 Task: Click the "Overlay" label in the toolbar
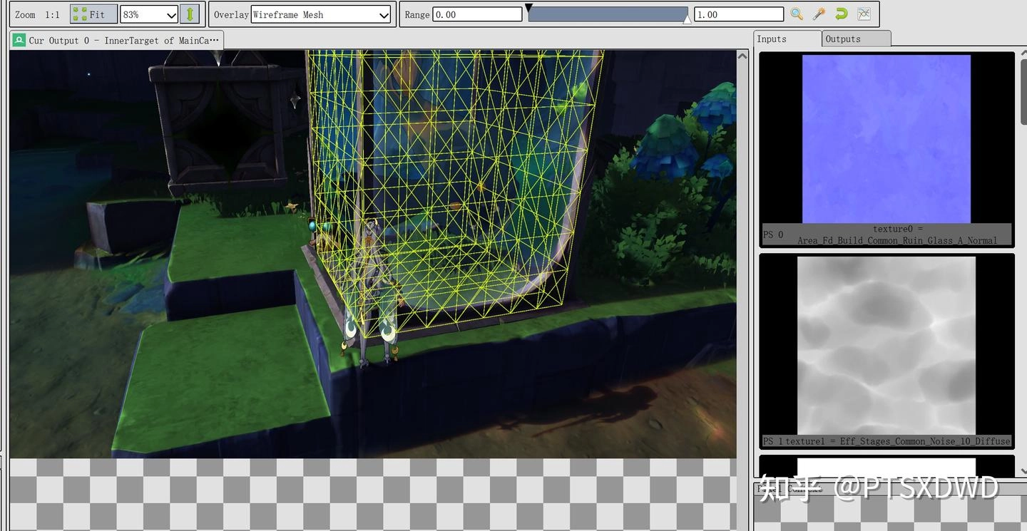pyautogui.click(x=231, y=14)
